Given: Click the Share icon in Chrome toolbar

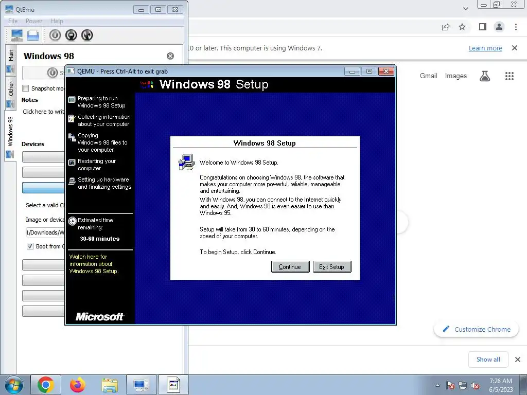Looking at the screenshot, I should tap(446, 27).
